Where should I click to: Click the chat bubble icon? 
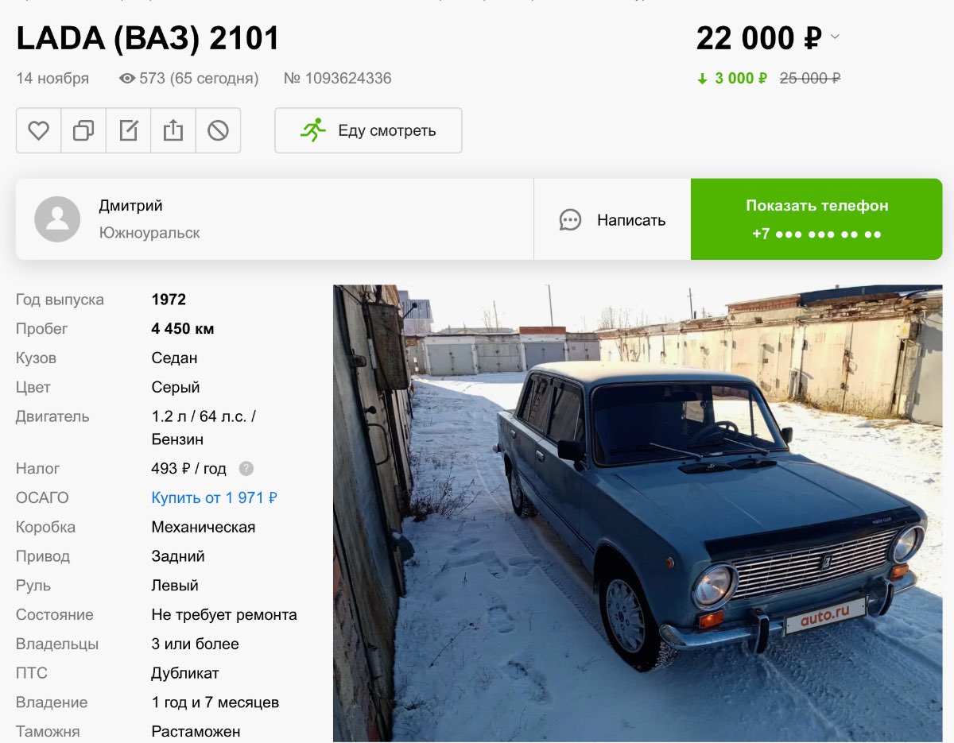tap(570, 220)
